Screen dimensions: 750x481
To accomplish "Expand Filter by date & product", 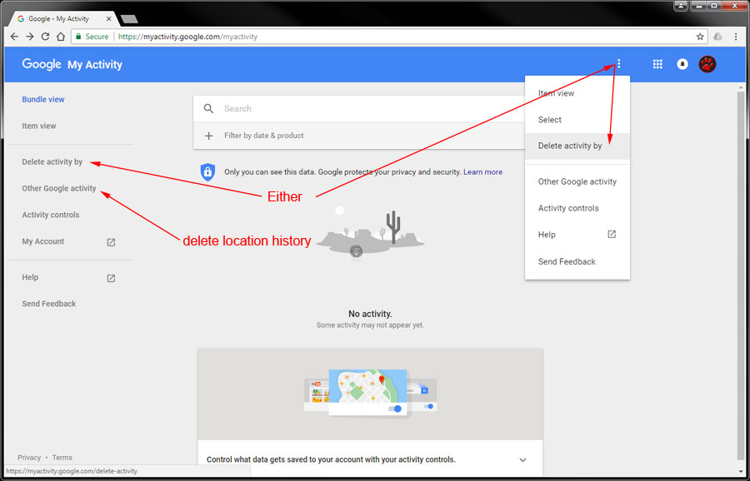I will tap(359, 136).
